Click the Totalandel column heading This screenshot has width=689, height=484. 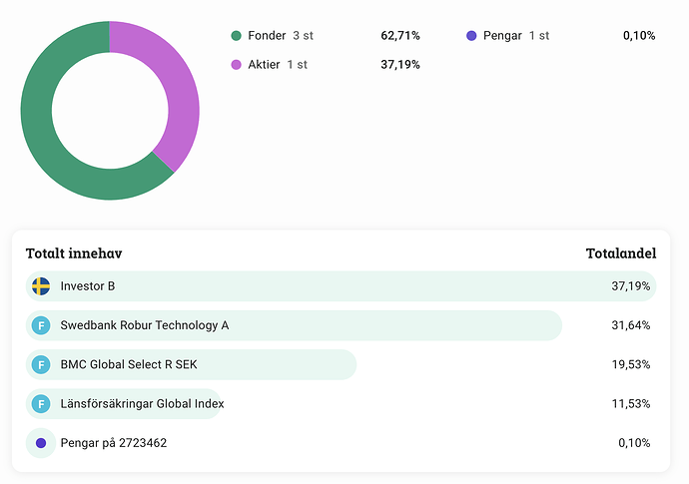pyautogui.click(x=621, y=253)
